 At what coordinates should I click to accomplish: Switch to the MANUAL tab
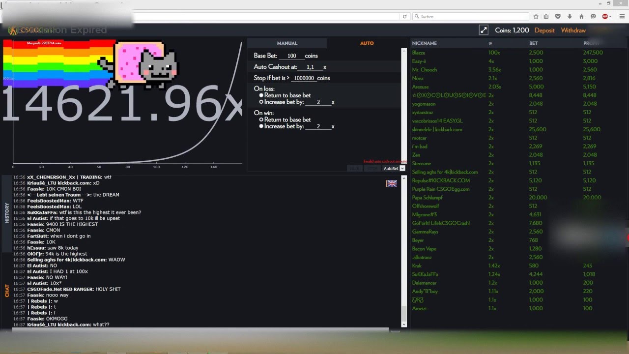coord(287,43)
